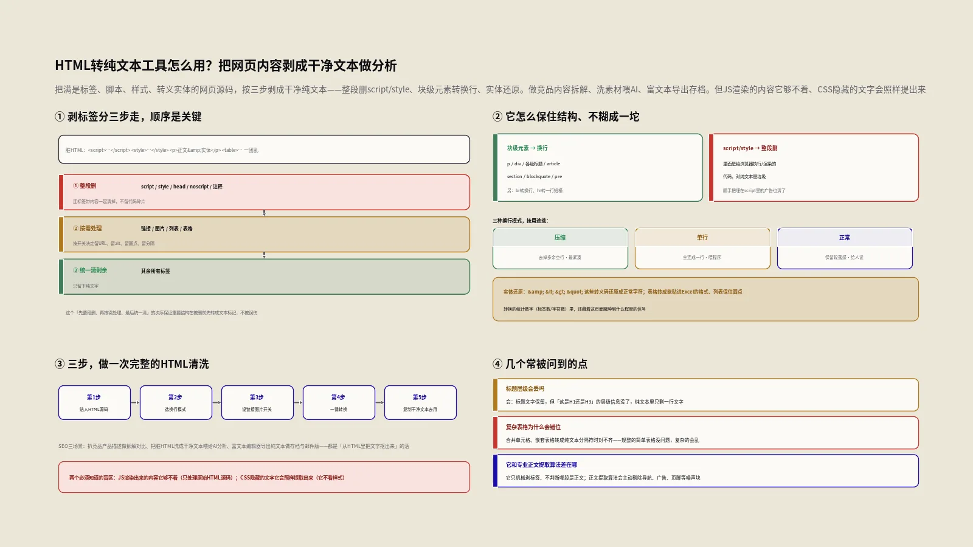This screenshot has height=547, width=973.
Task: Click the footnote starting 这个「先整段删
Action: (161, 313)
